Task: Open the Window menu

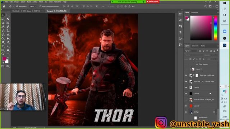Action: coord(57,2)
